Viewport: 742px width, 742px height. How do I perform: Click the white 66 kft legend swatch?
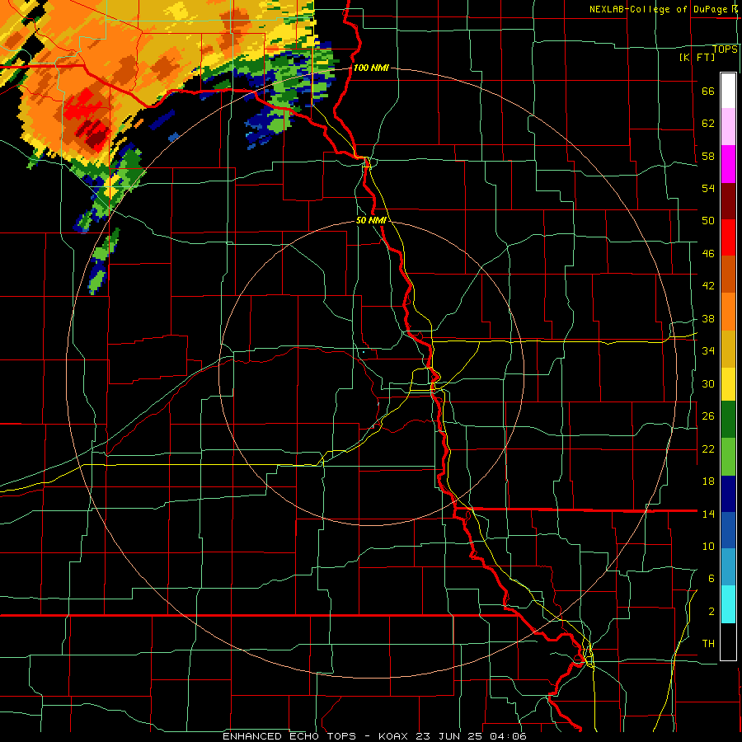728,91
